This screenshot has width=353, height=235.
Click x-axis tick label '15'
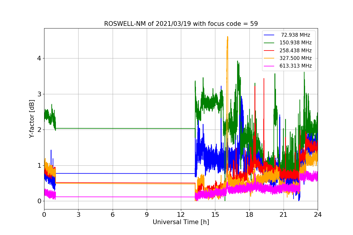click(x=215, y=214)
